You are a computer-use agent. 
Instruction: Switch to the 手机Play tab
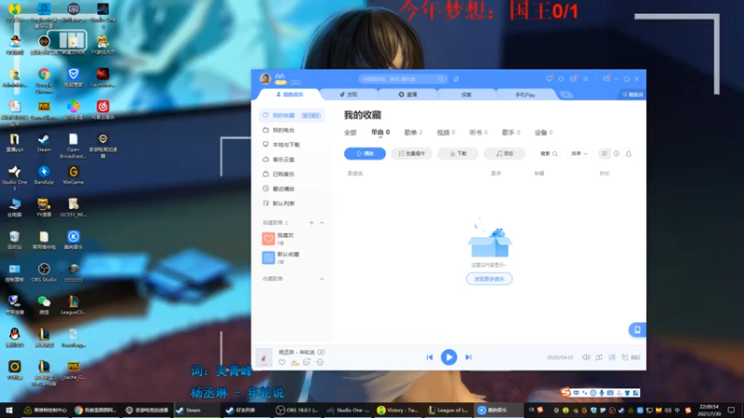[525, 95]
